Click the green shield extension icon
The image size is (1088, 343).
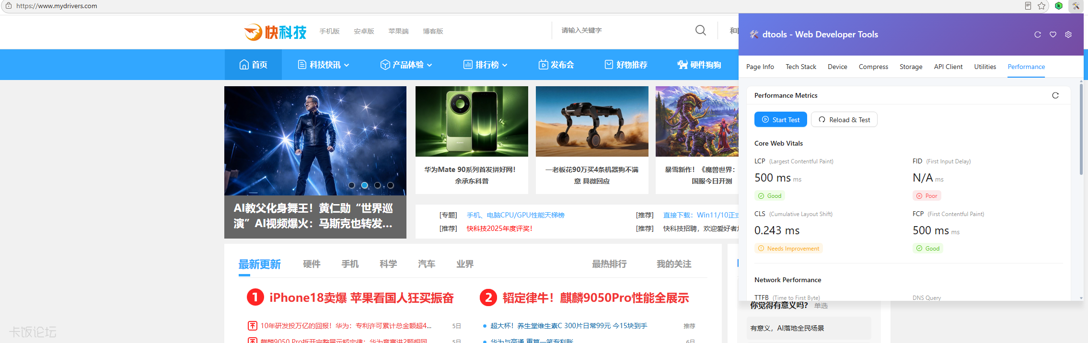click(1059, 6)
